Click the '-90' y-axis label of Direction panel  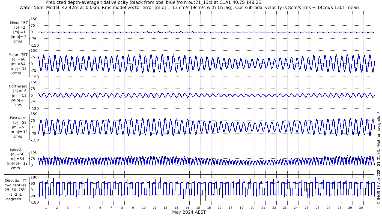[34, 196]
